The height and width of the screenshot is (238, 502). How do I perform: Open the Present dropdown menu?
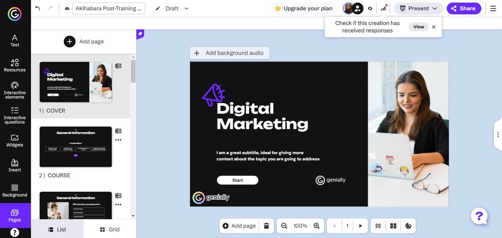point(418,9)
